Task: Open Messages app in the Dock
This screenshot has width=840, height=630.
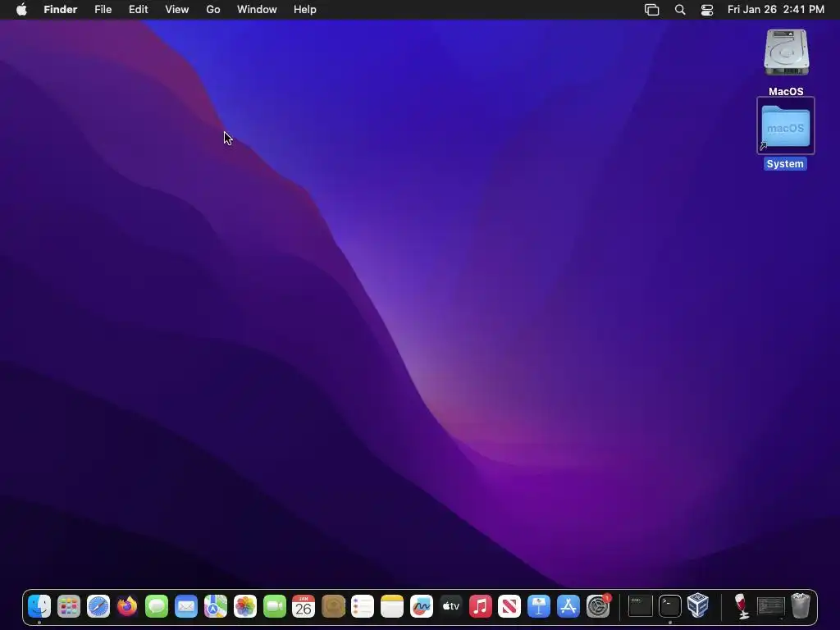Action: pos(157,606)
